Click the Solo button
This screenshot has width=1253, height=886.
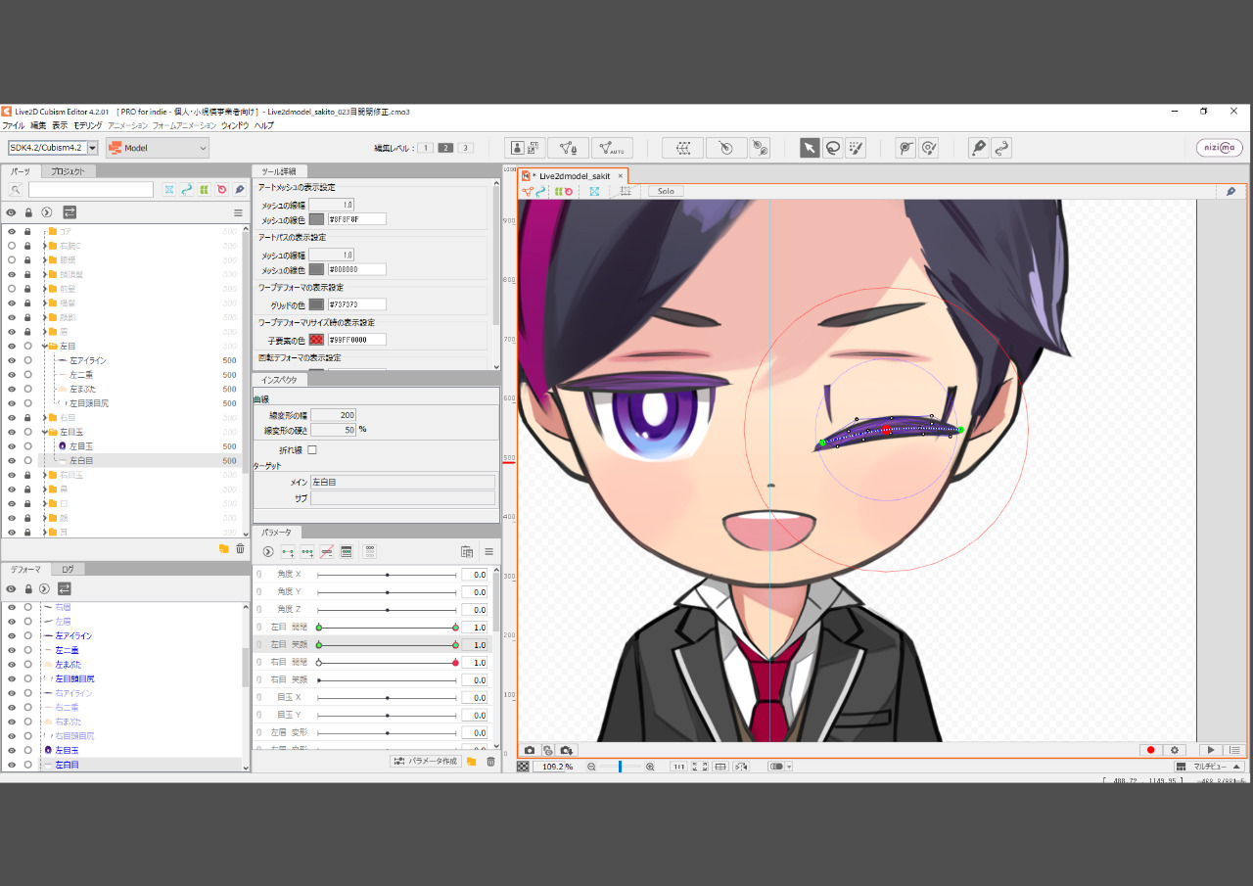click(x=666, y=191)
